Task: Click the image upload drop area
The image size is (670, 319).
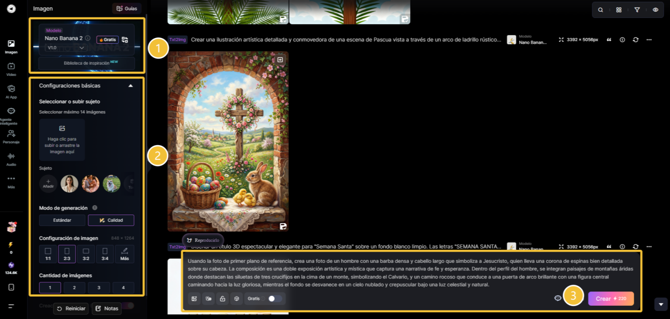Action: [62, 139]
